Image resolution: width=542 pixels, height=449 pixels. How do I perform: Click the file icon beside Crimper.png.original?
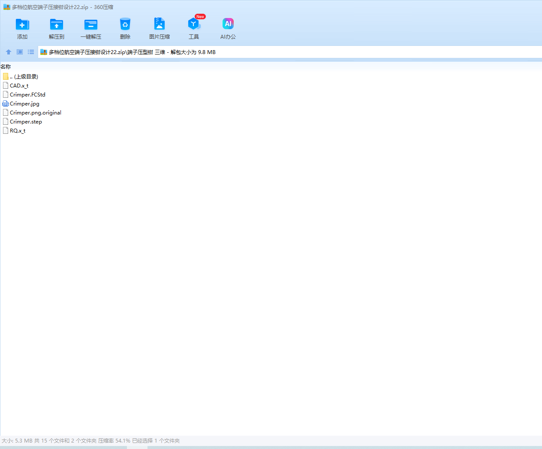(6, 112)
